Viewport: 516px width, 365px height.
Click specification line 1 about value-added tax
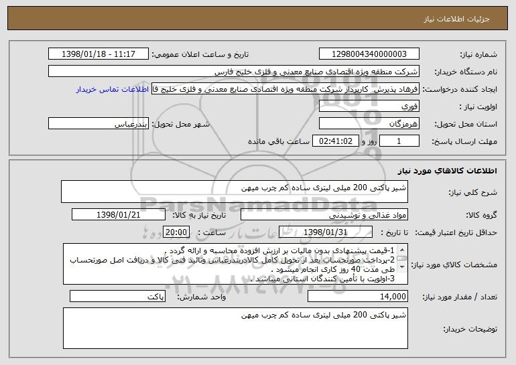click(279, 251)
